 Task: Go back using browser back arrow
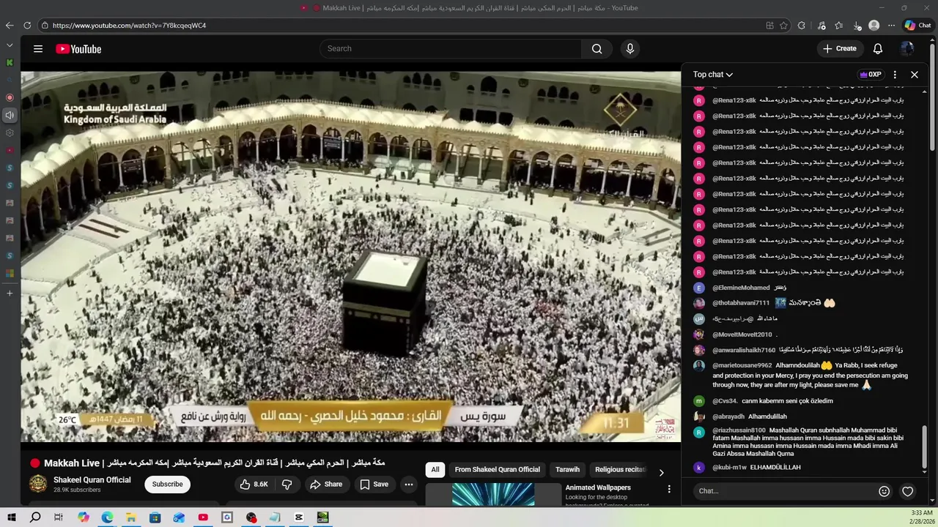10,25
